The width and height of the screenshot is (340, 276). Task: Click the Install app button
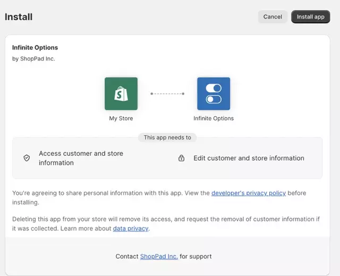[x=310, y=16]
